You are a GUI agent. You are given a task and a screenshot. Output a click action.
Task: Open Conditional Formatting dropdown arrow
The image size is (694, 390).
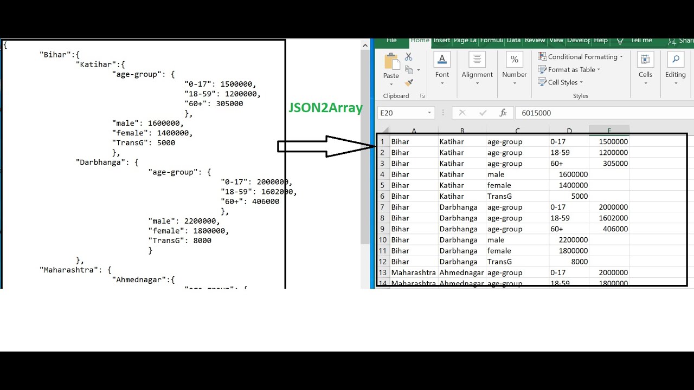(621, 57)
